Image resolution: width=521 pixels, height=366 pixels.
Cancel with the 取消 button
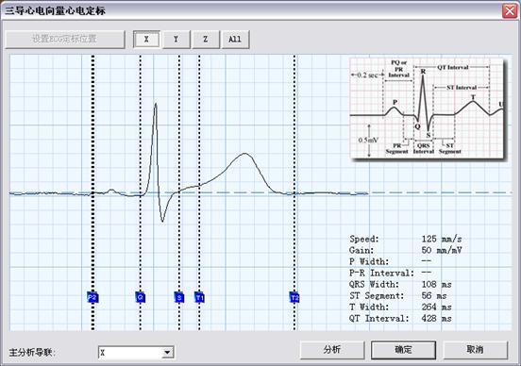pos(475,350)
